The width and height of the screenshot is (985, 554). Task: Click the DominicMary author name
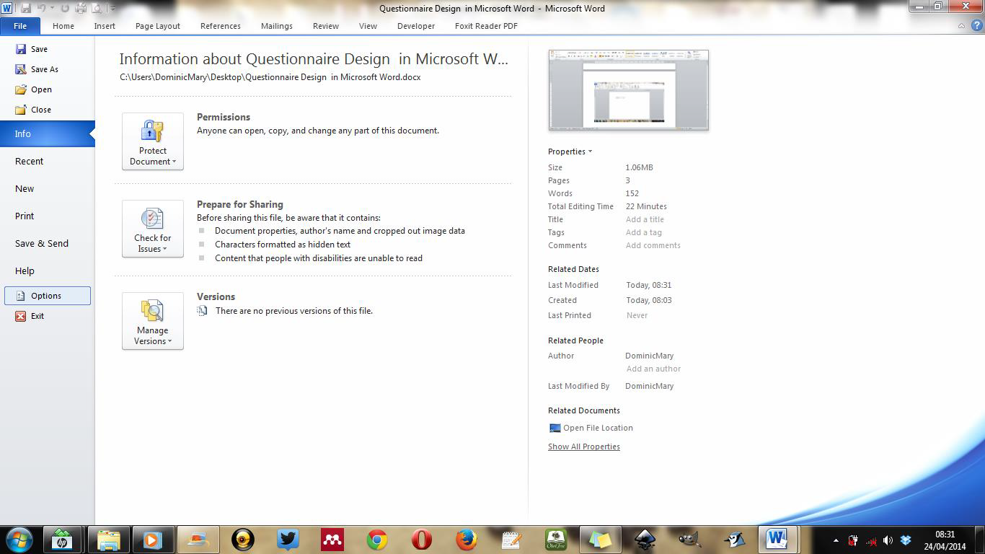pyautogui.click(x=650, y=356)
